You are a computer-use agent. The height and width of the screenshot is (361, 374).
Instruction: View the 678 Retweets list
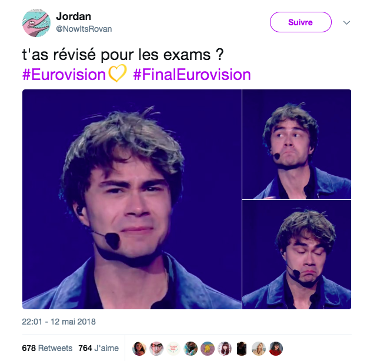(47, 348)
